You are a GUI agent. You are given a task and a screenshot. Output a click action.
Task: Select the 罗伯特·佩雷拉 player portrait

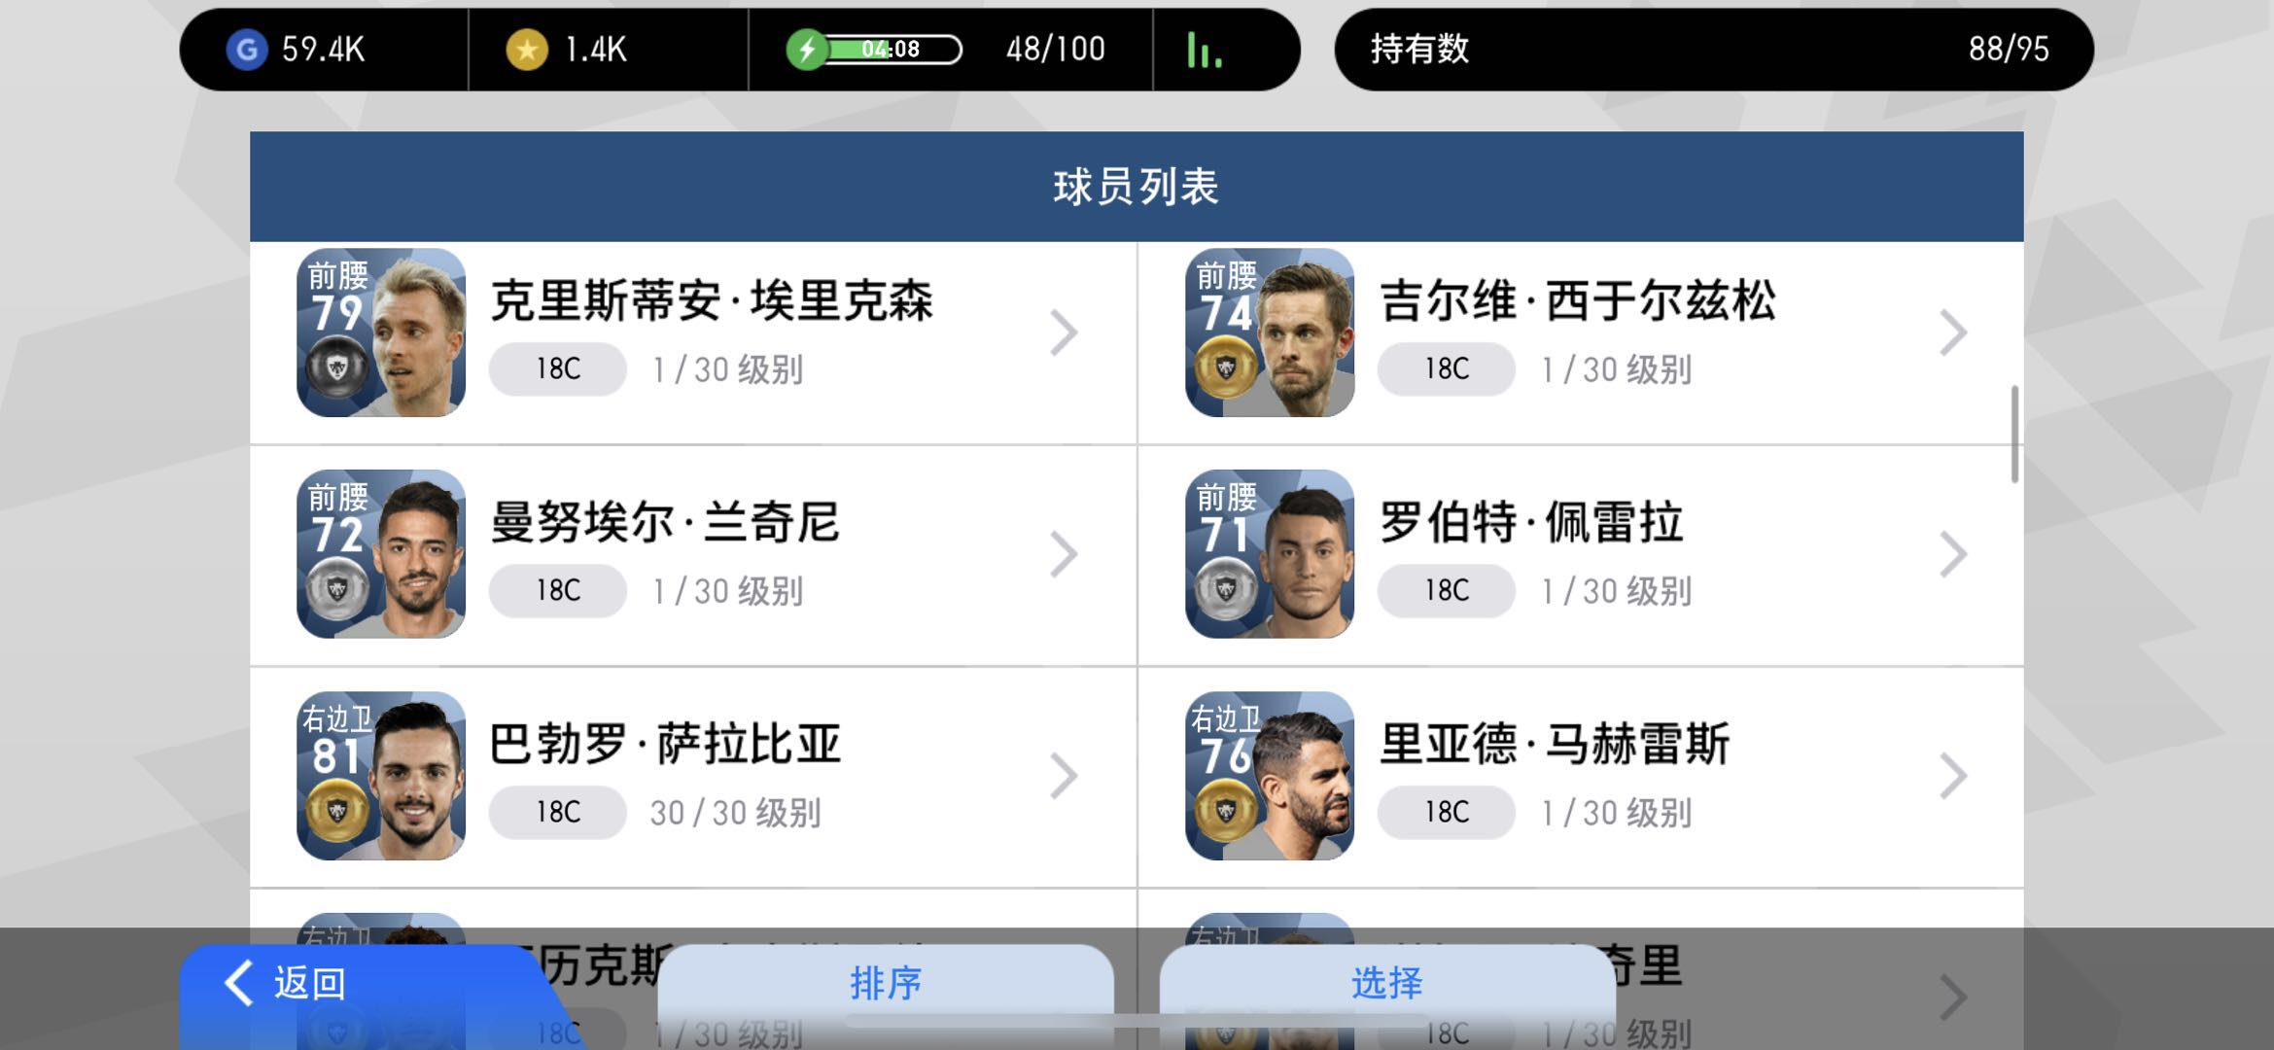tap(1270, 554)
